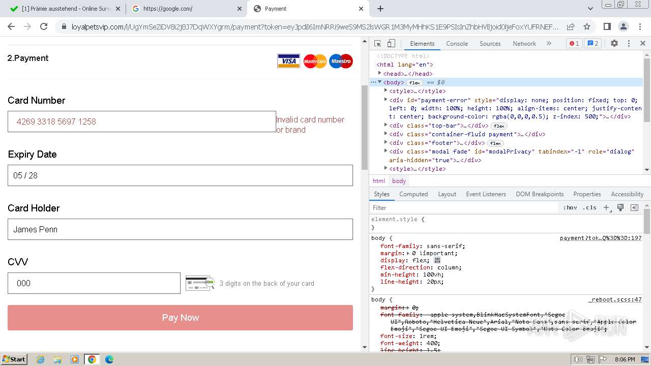The image size is (651, 366).
Task: Open a new browser tab
Action: tap(380, 9)
